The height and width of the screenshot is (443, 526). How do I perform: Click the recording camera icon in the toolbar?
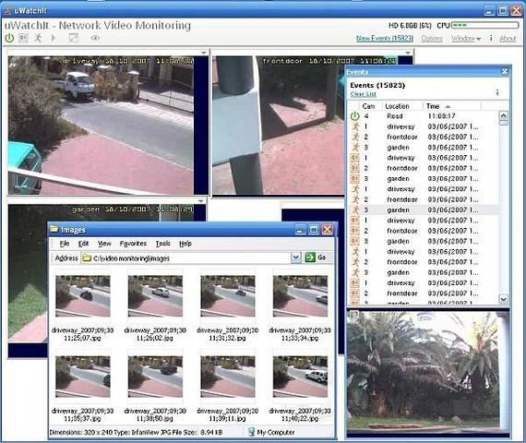[23, 38]
